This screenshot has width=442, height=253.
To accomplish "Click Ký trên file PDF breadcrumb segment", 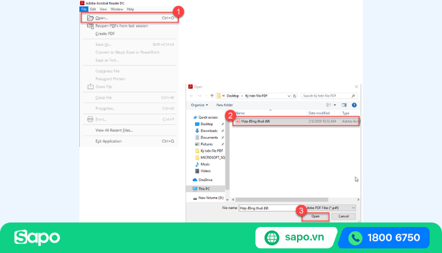I will [x=256, y=96].
